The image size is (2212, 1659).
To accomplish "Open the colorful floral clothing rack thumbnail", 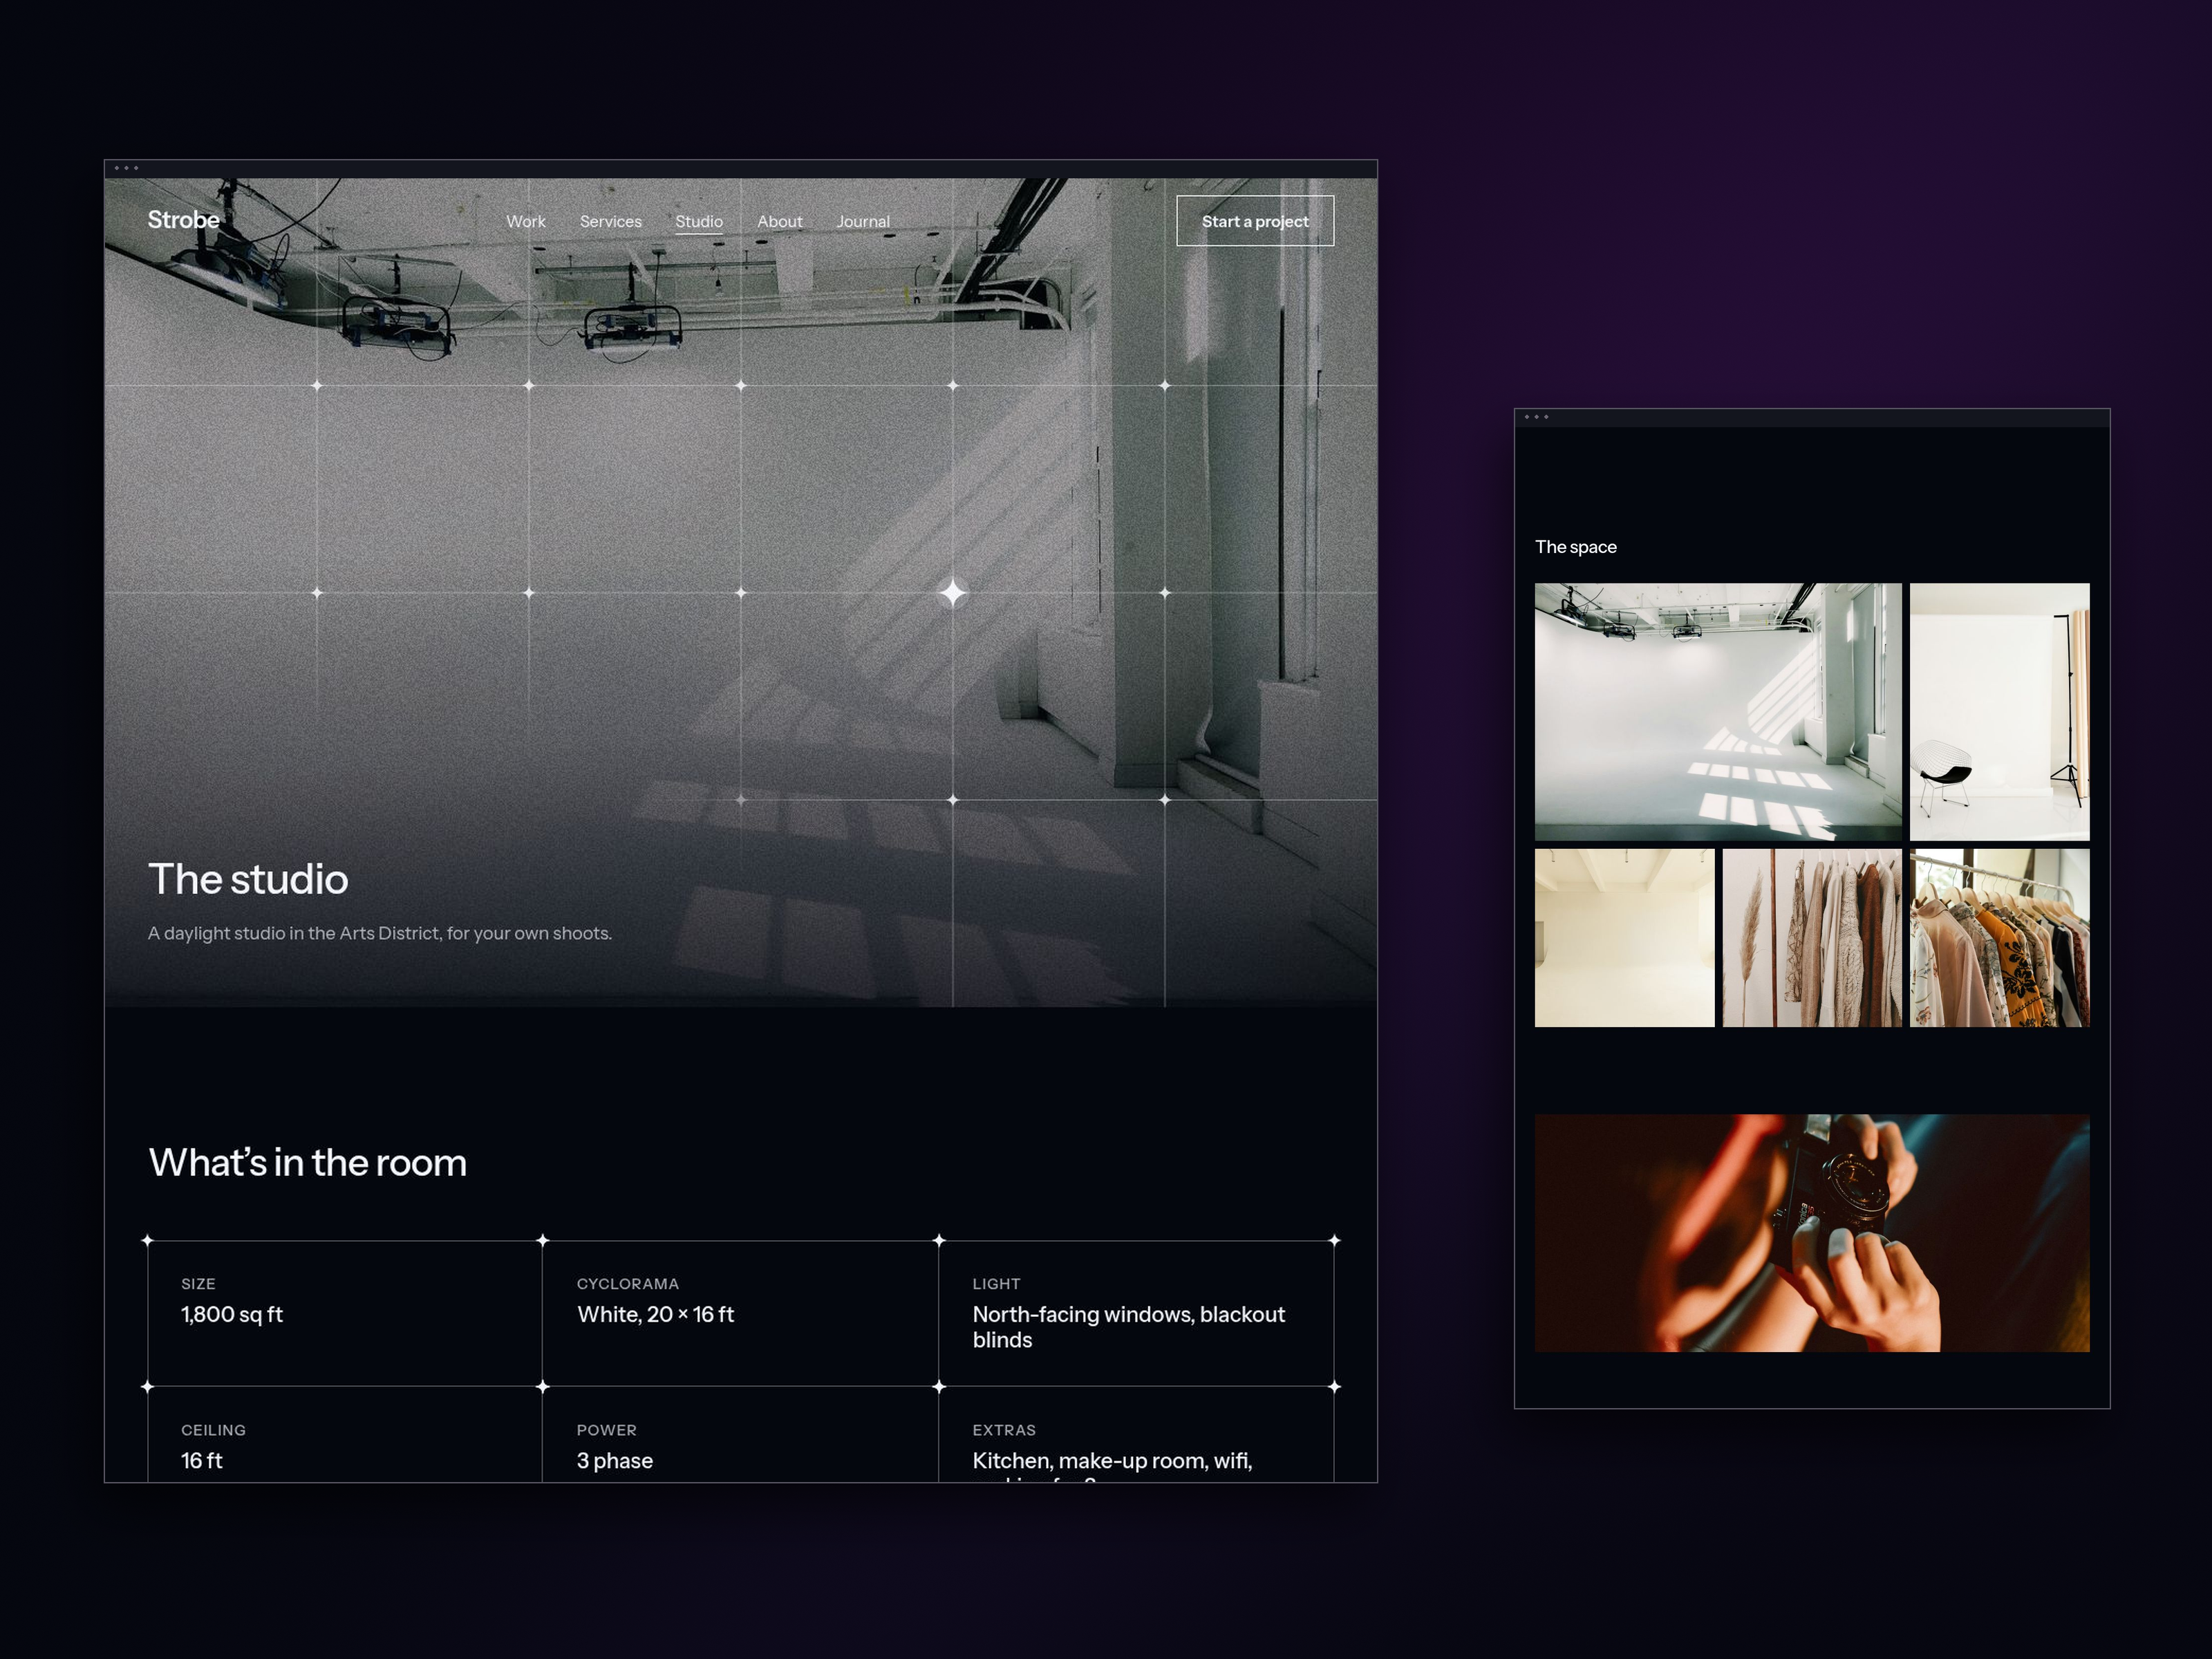I will 1999,938.
